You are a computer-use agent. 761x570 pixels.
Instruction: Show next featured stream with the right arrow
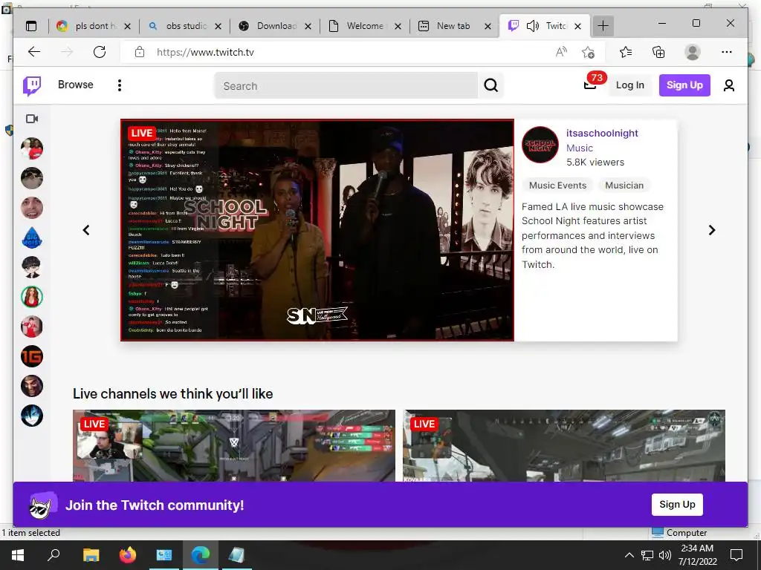point(711,230)
